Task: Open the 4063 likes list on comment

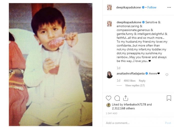Action: tap(129, 81)
